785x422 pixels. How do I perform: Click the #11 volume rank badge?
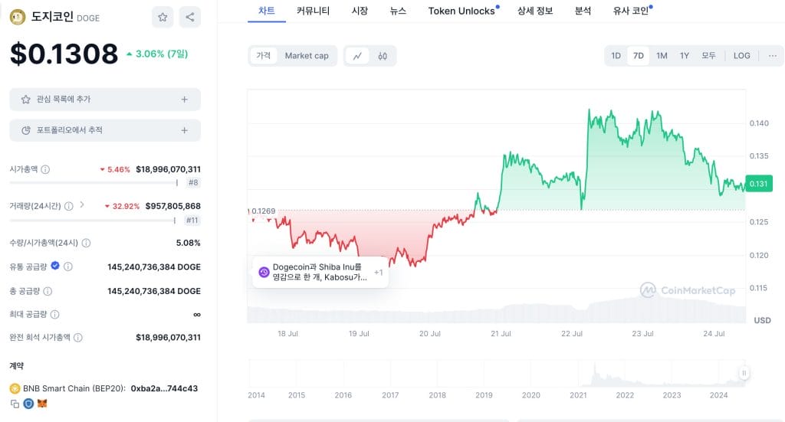[x=192, y=220]
